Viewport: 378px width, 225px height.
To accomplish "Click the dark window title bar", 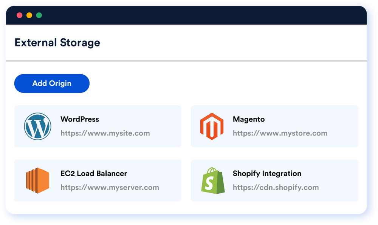I will click(x=193, y=15).
